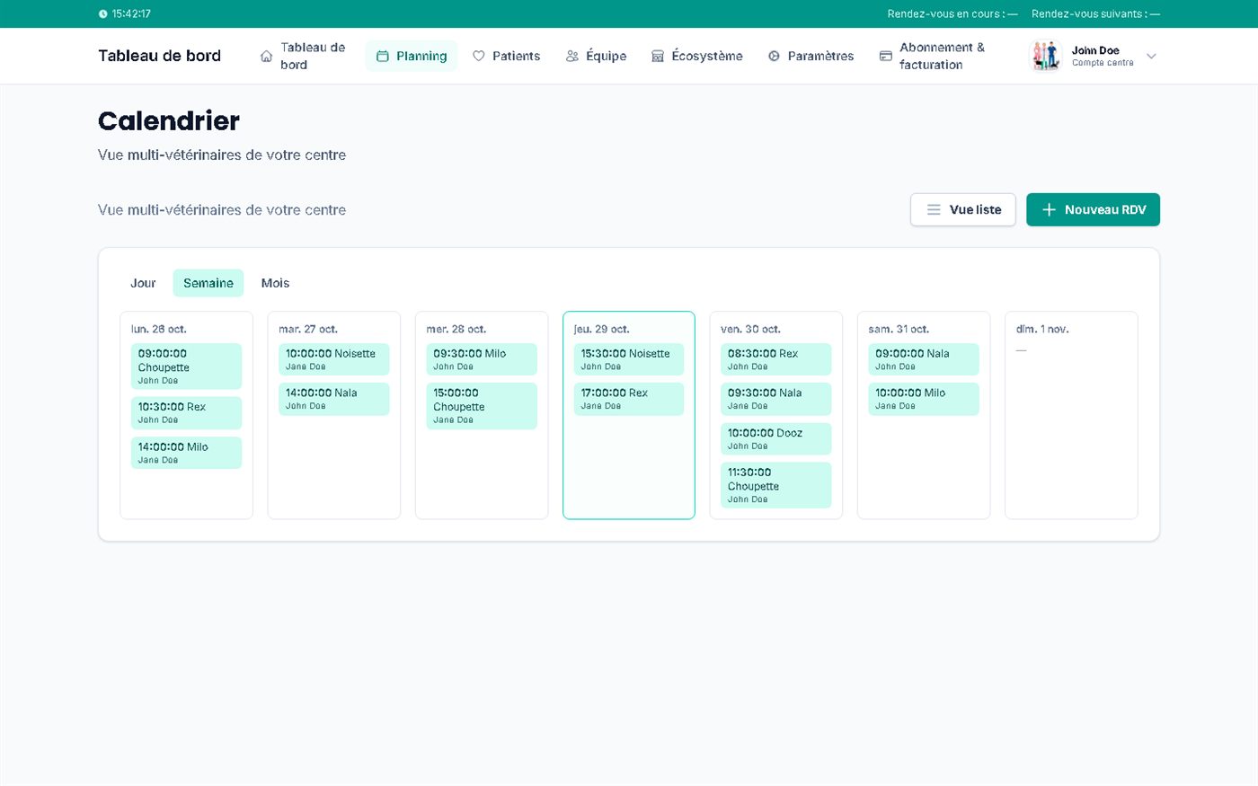Open Friday 10:00:00 Dooz appointment
This screenshot has width=1258, height=786.
pos(775,438)
